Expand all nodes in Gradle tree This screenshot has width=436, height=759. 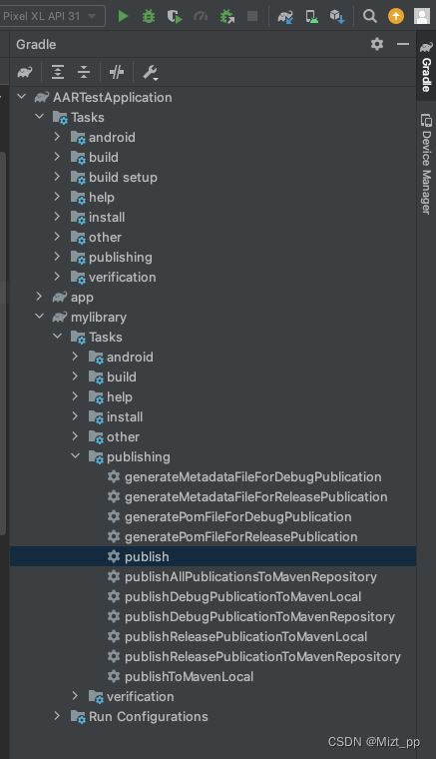tap(58, 73)
